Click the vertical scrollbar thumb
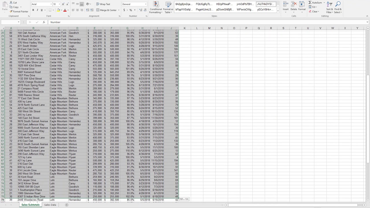 click(368, 119)
